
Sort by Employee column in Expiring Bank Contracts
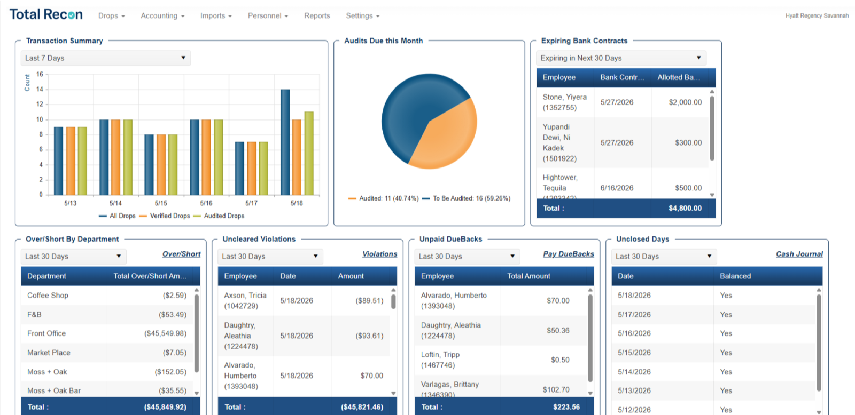tap(565, 77)
